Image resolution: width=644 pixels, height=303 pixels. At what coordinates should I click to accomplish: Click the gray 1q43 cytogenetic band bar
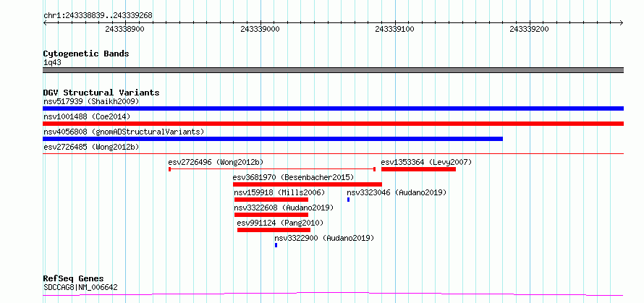333,70
